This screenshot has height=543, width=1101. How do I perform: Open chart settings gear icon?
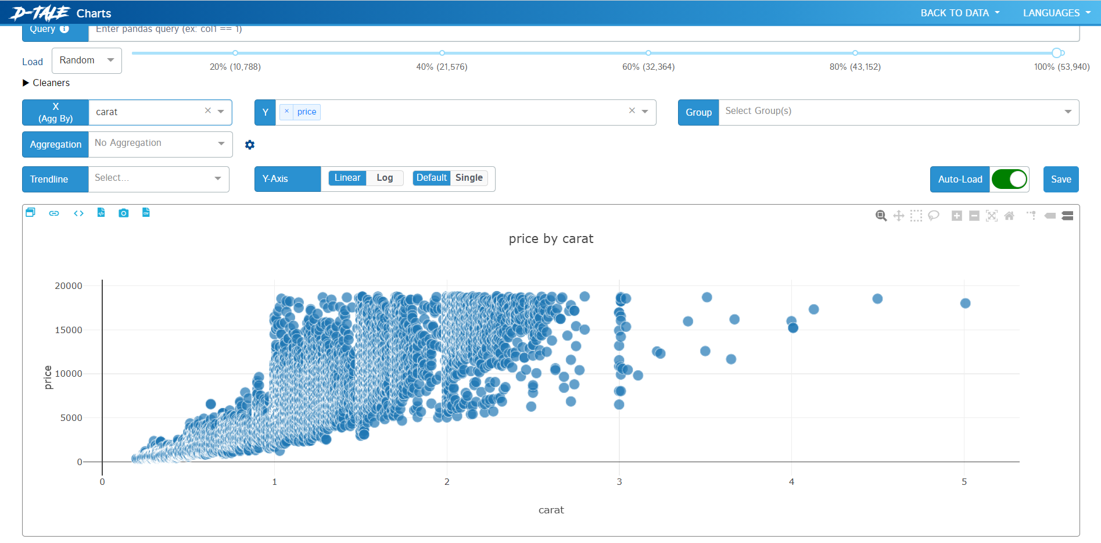coord(250,145)
